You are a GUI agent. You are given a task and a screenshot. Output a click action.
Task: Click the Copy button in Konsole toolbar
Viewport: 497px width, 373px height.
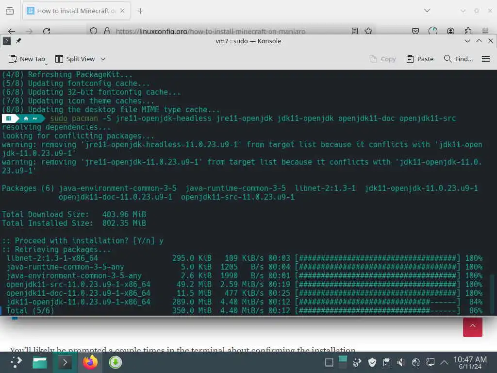click(x=382, y=59)
